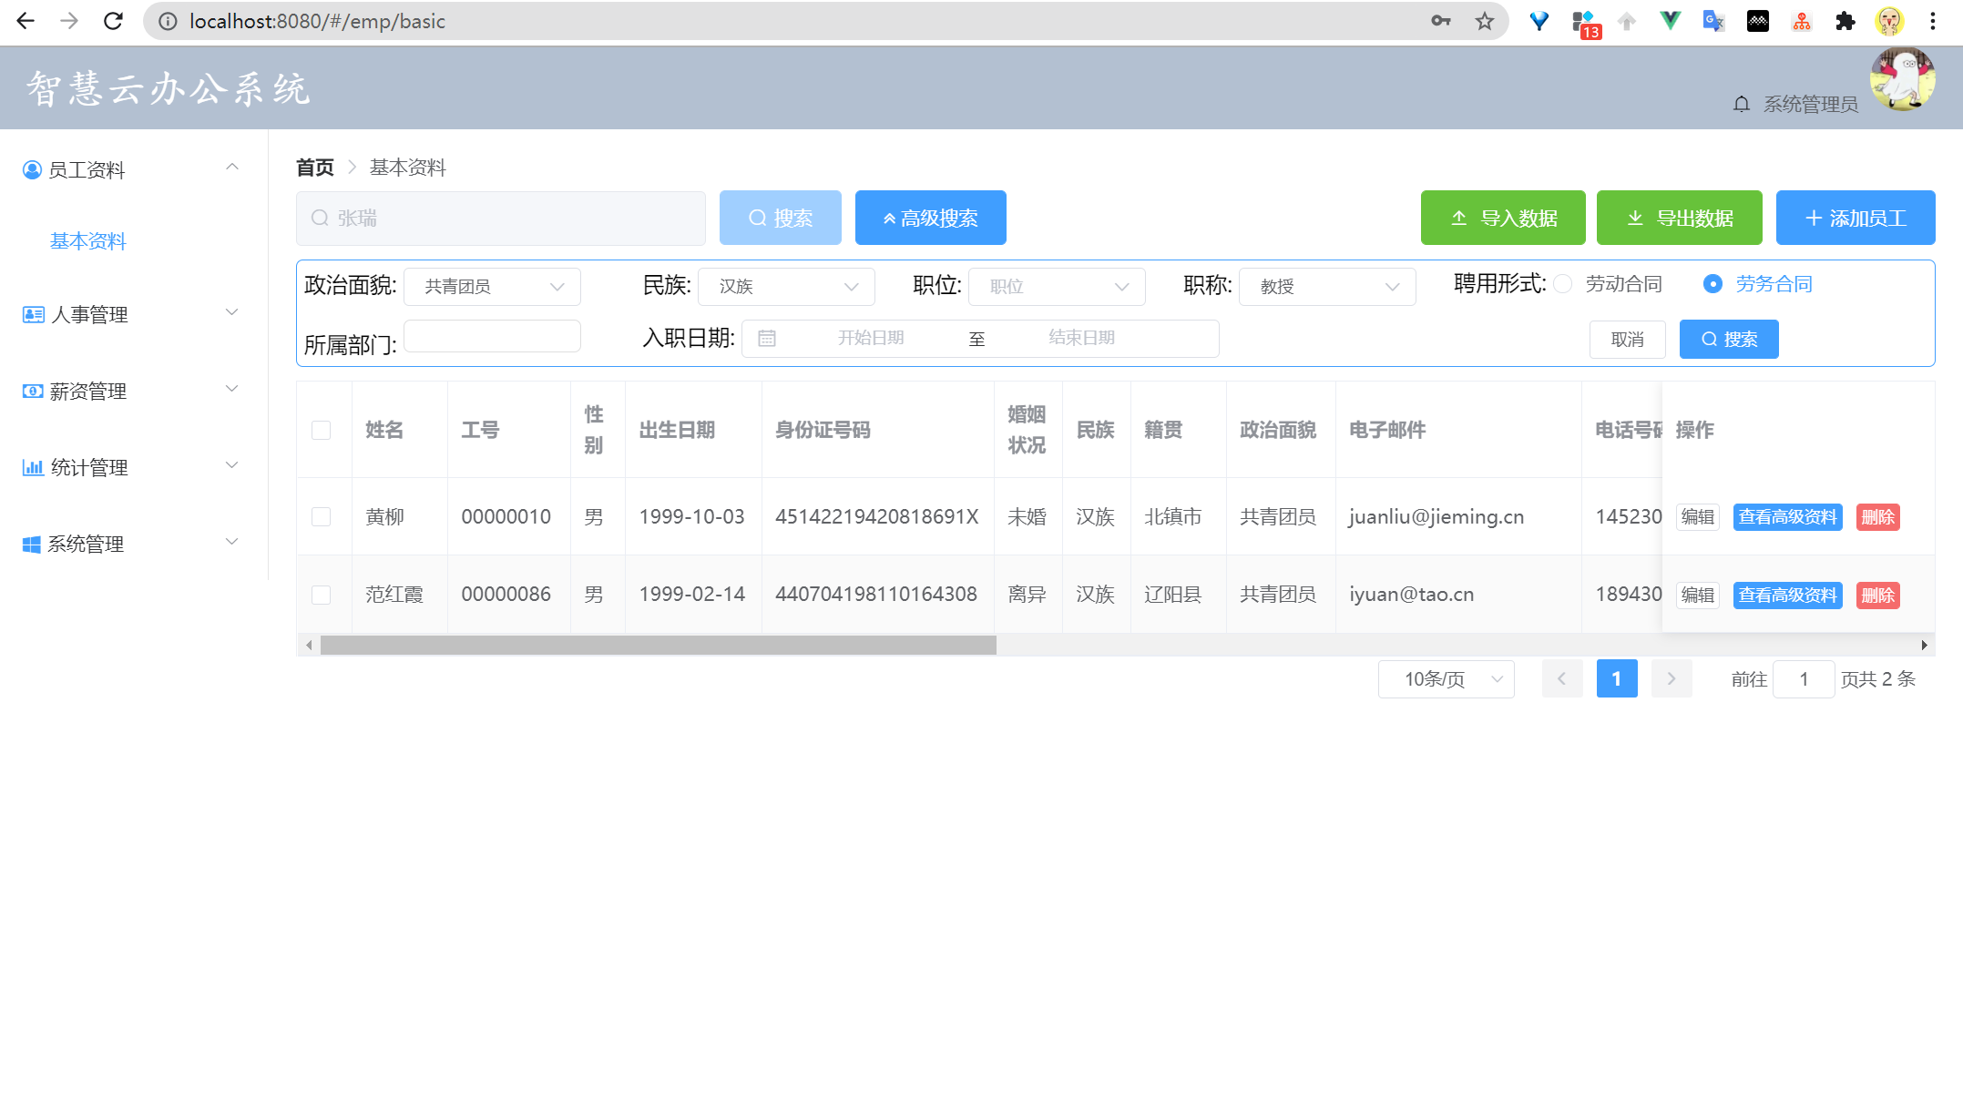Click the calendar icon in hire-date picker
Screen dimensions: 1963x1110
click(767, 339)
